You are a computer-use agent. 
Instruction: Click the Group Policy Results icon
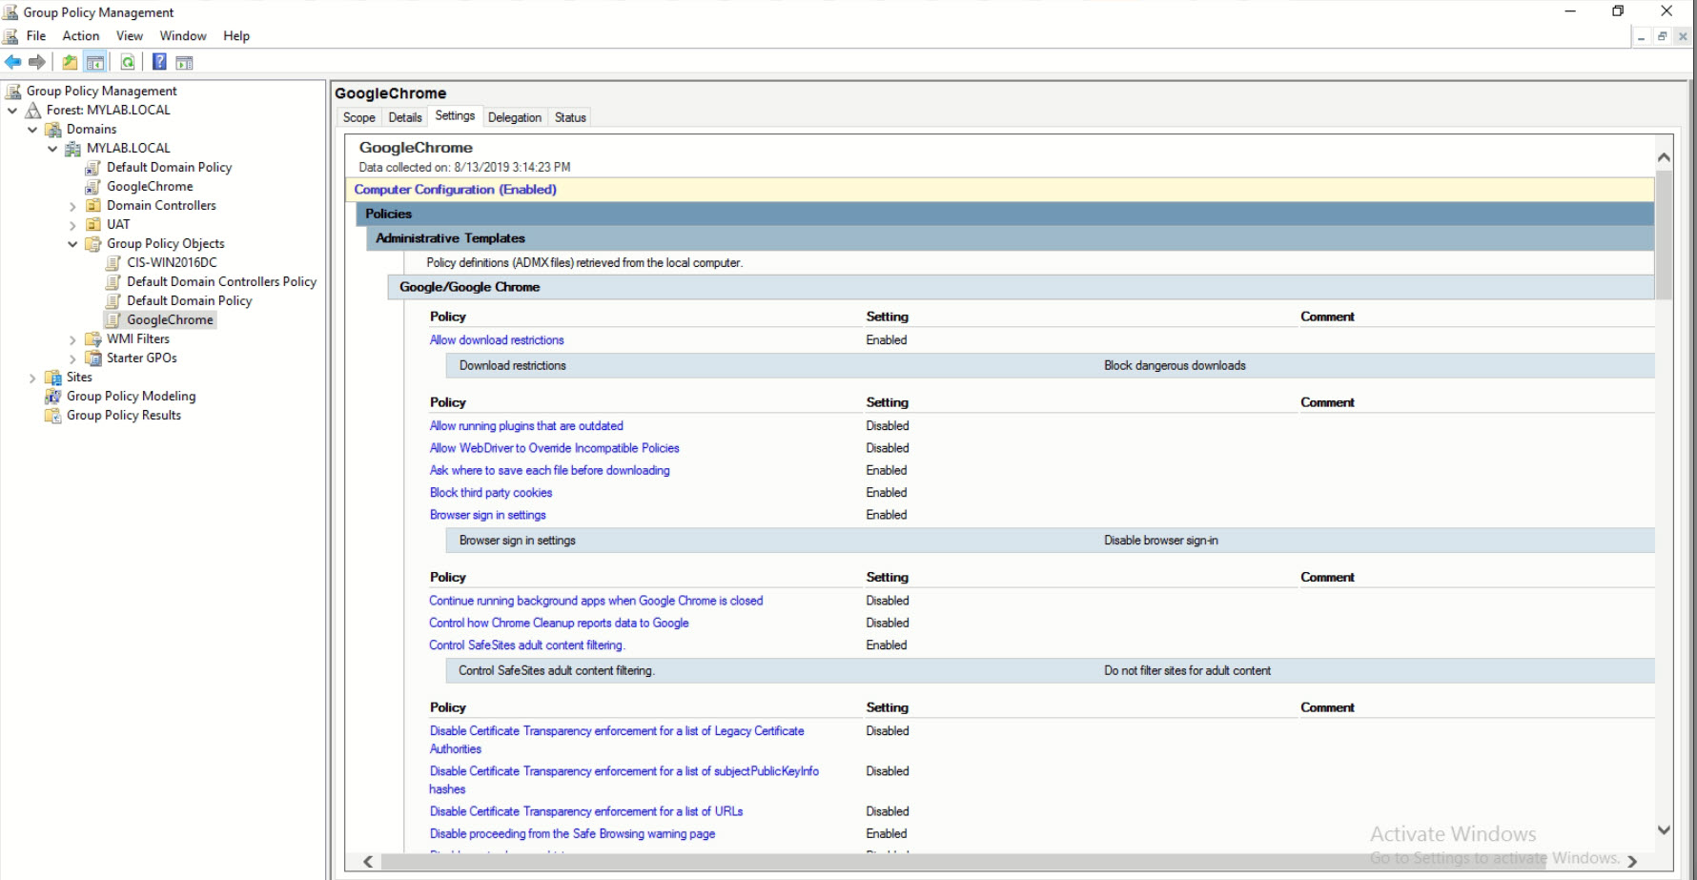53,415
